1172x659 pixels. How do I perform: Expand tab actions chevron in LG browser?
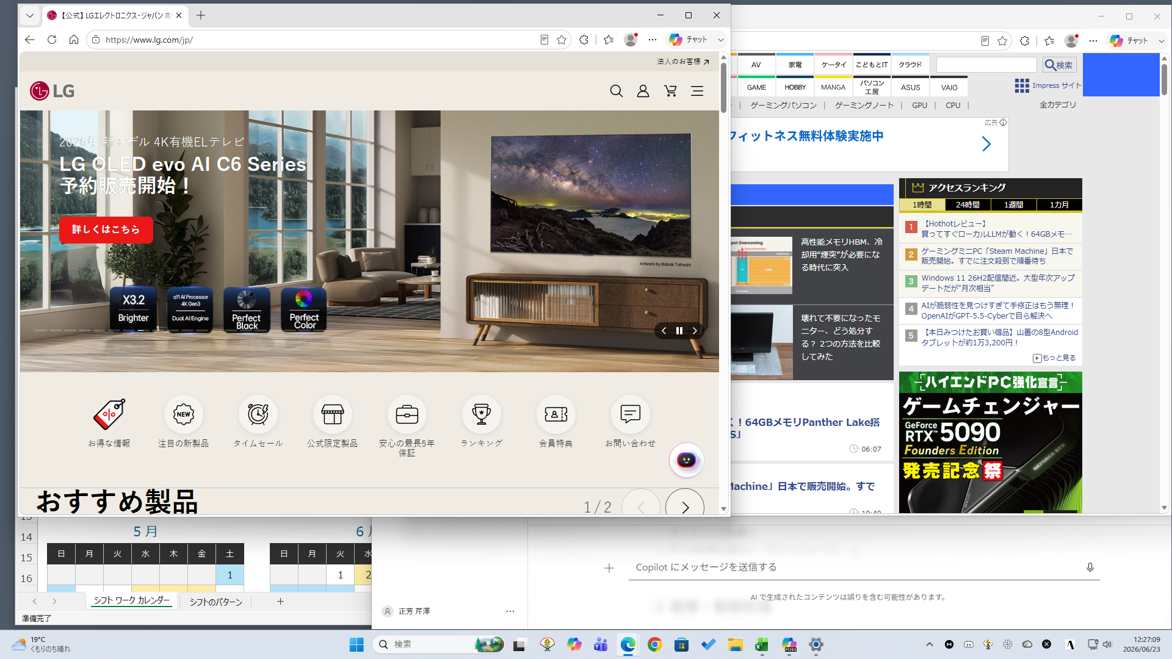pos(30,15)
